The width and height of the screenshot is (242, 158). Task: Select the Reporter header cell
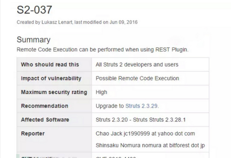pos(54,140)
